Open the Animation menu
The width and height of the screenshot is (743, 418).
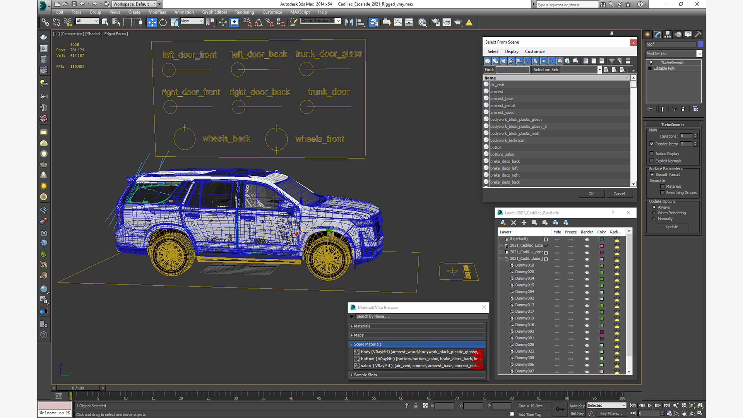click(x=184, y=12)
